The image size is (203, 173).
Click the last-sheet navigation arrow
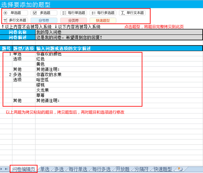tap(6, 169)
